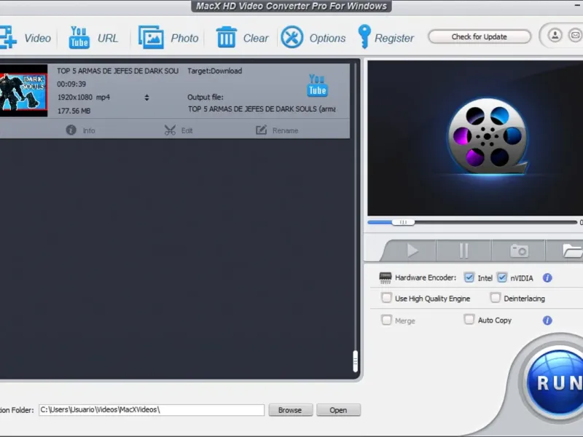Click the email envelope icon
The image size is (583, 437).
[575, 35]
